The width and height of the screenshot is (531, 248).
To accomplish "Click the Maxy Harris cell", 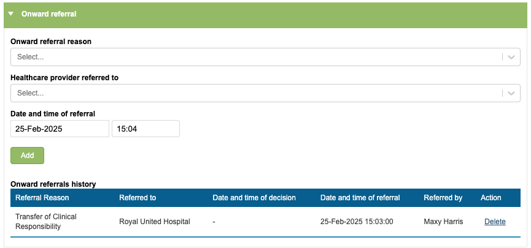I will [x=443, y=222].
